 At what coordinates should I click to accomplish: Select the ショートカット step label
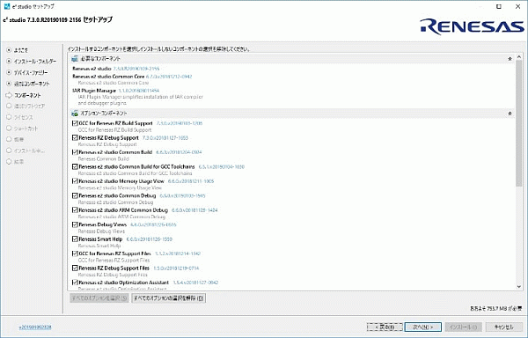(26, 129)
